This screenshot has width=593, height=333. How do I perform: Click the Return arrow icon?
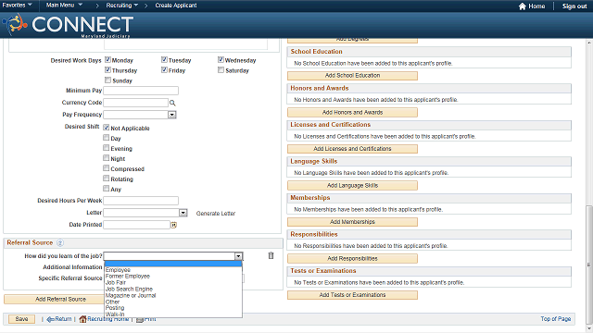pyautogui.click(x=50, y=319)
